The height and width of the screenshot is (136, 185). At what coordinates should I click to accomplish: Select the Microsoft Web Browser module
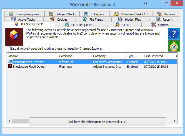pos(28,62)
